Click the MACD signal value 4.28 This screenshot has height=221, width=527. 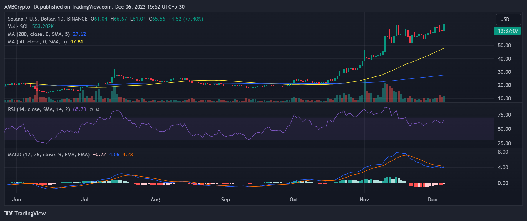(x=128, y=155)
